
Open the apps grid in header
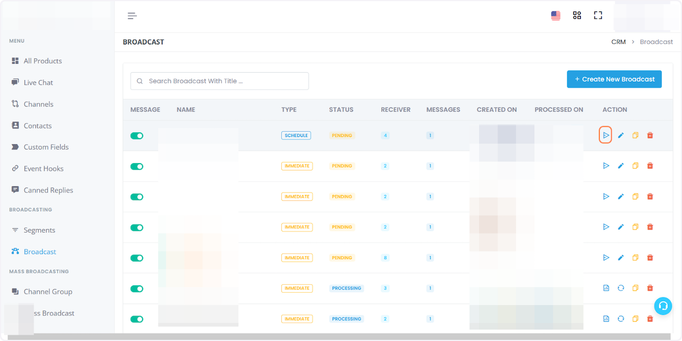coord(577,16)
